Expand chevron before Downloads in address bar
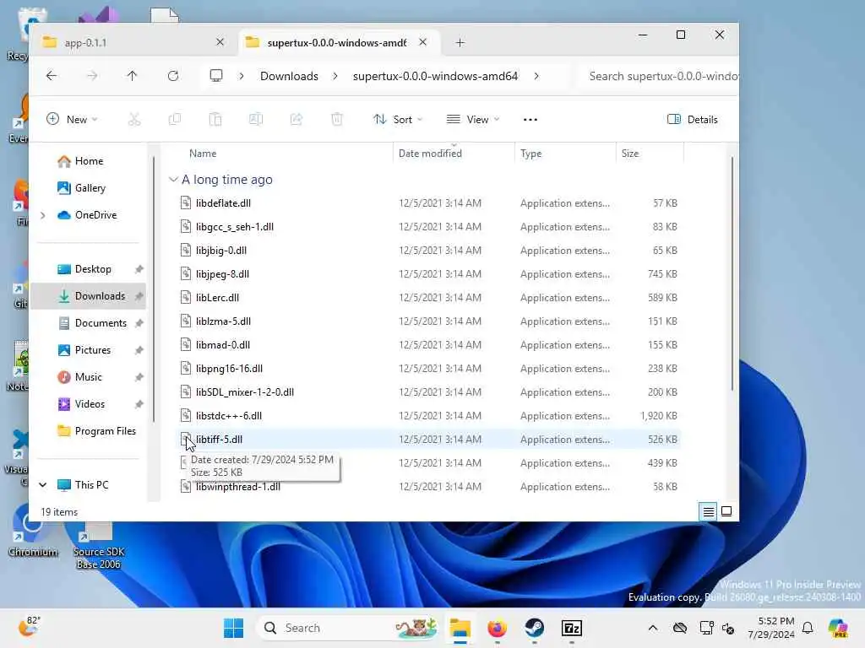The width and height of the screenshot is (865, 648). pyautogui.click(x=241, y=76)
